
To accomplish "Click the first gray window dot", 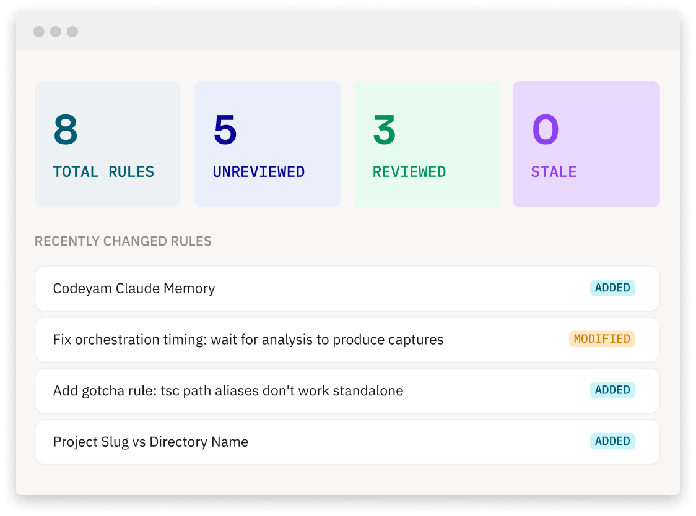I will (x=39, y=32).
